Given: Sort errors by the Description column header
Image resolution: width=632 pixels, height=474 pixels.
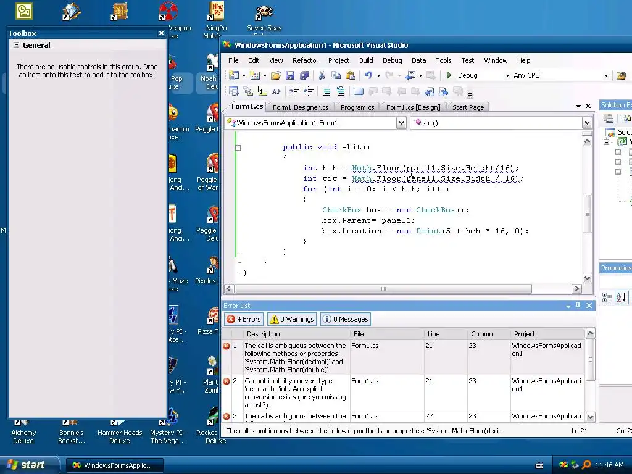Looking at the screenshot, I should tap(297, 334).
